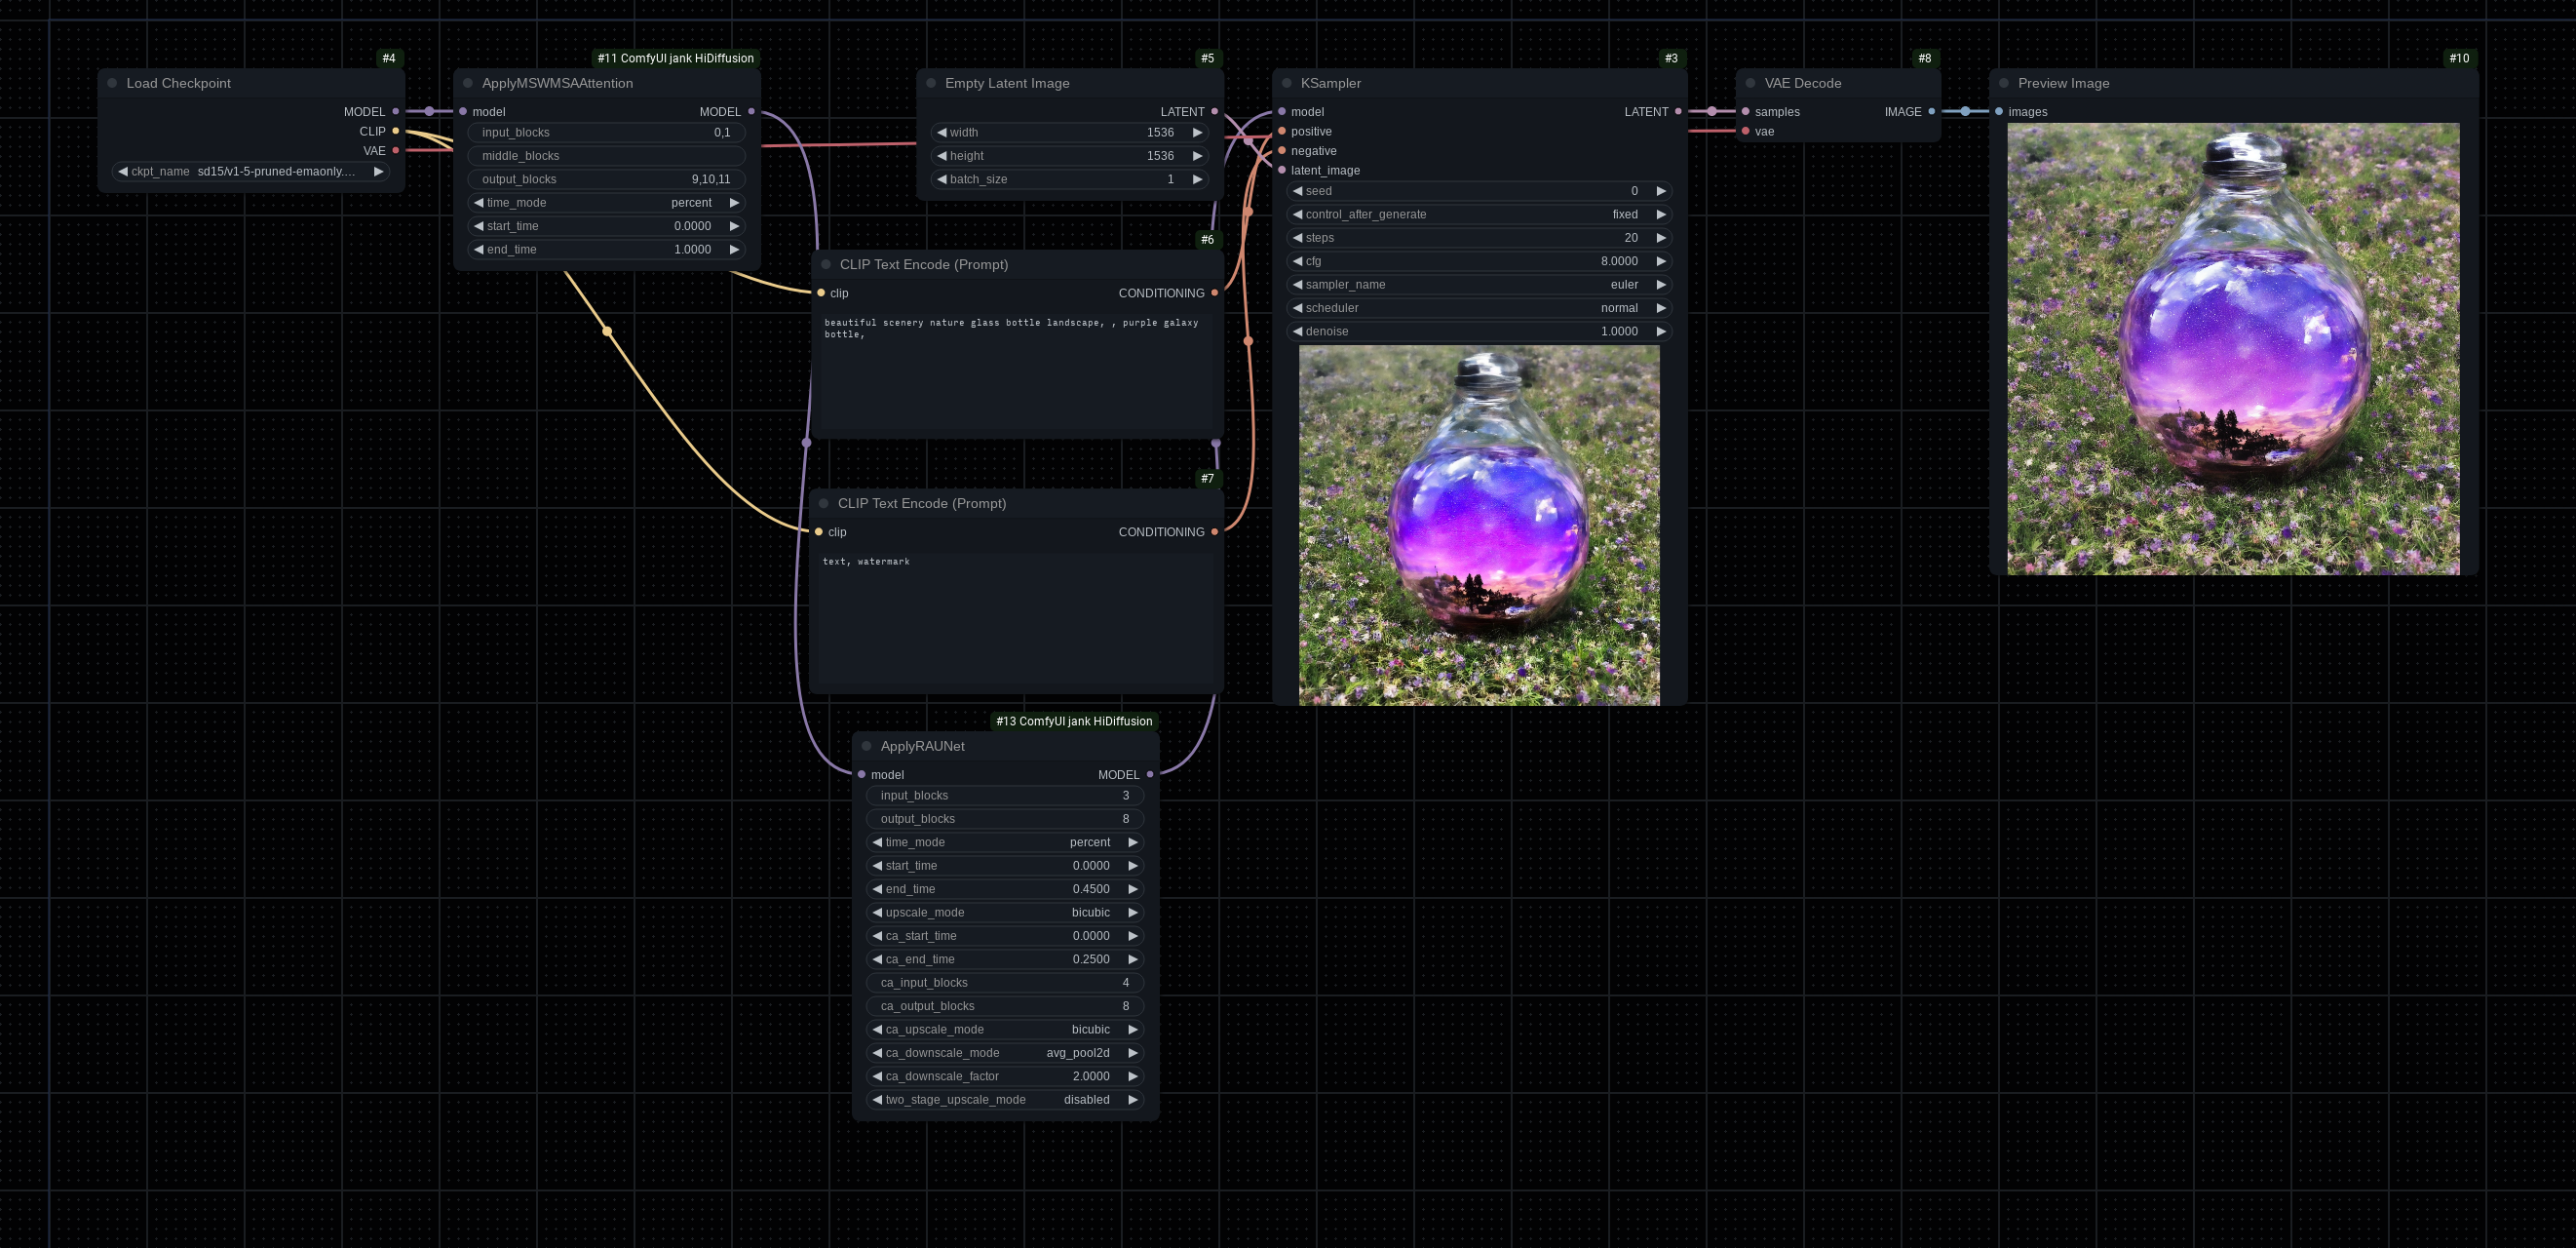This screenshot has width=2576, height=1248.
Task: Open the control_after_generate dropdown
Action: pyautogui.click(x=1479, y=214)
